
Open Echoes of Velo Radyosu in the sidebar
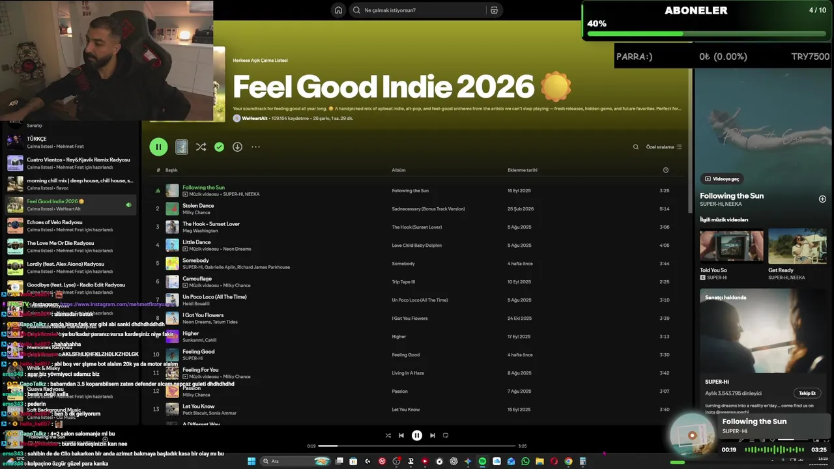pyautogui.click(x=70, y=225)
